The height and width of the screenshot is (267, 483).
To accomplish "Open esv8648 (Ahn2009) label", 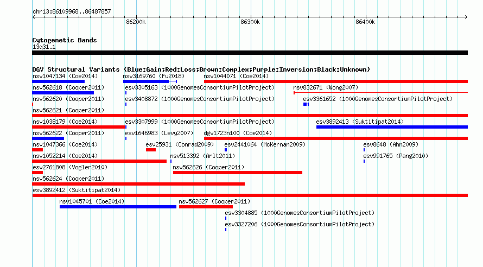I will point(391,144).
